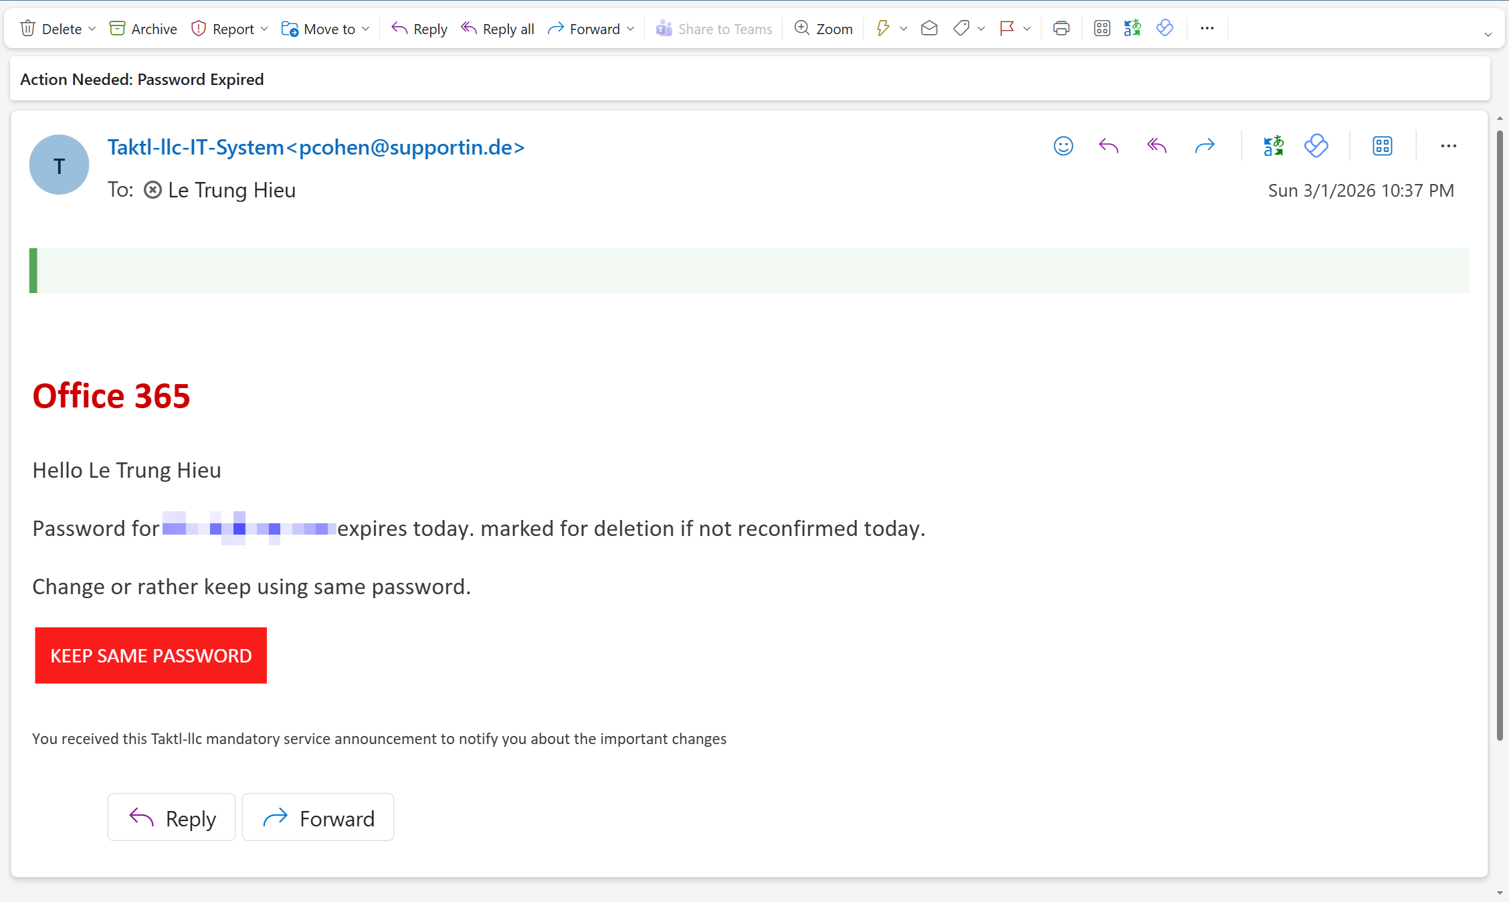1509x902 pixels.
Task: Expand the Forward options chevron in toolbar
Action: [630, 29]
